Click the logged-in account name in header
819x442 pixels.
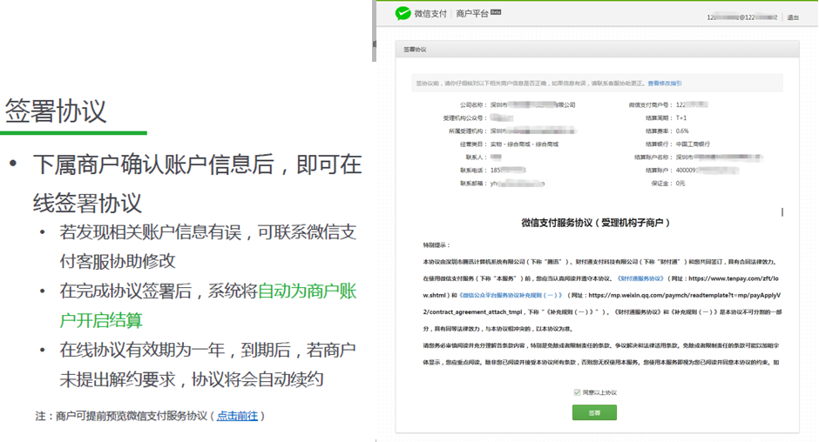pyautogui.click(x=741, y=17)
